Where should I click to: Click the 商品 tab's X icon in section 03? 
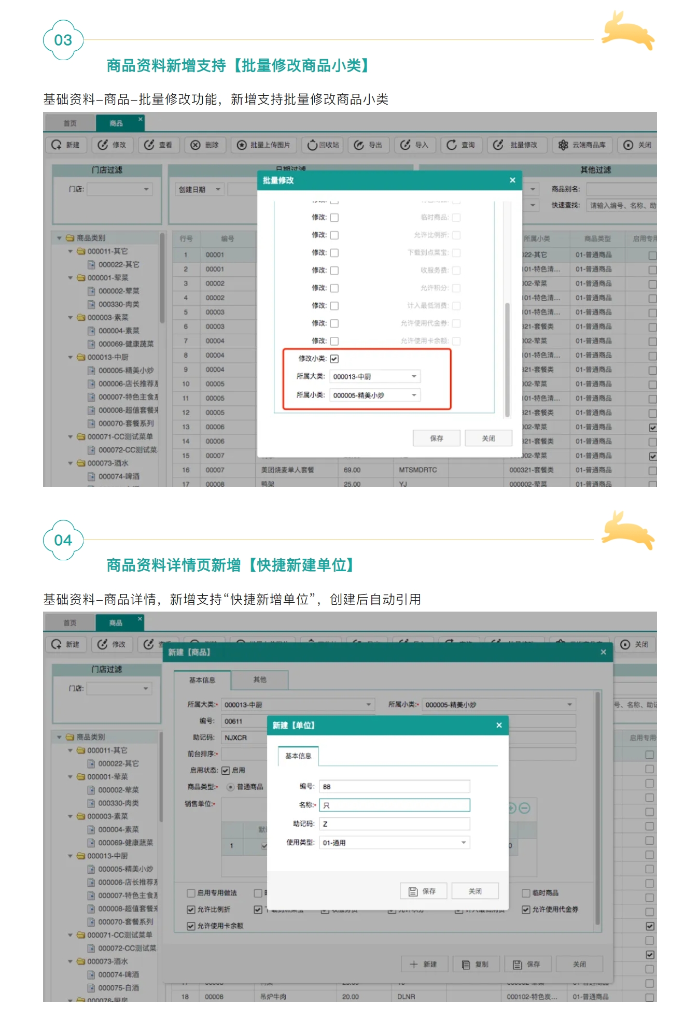click(140, 119)
